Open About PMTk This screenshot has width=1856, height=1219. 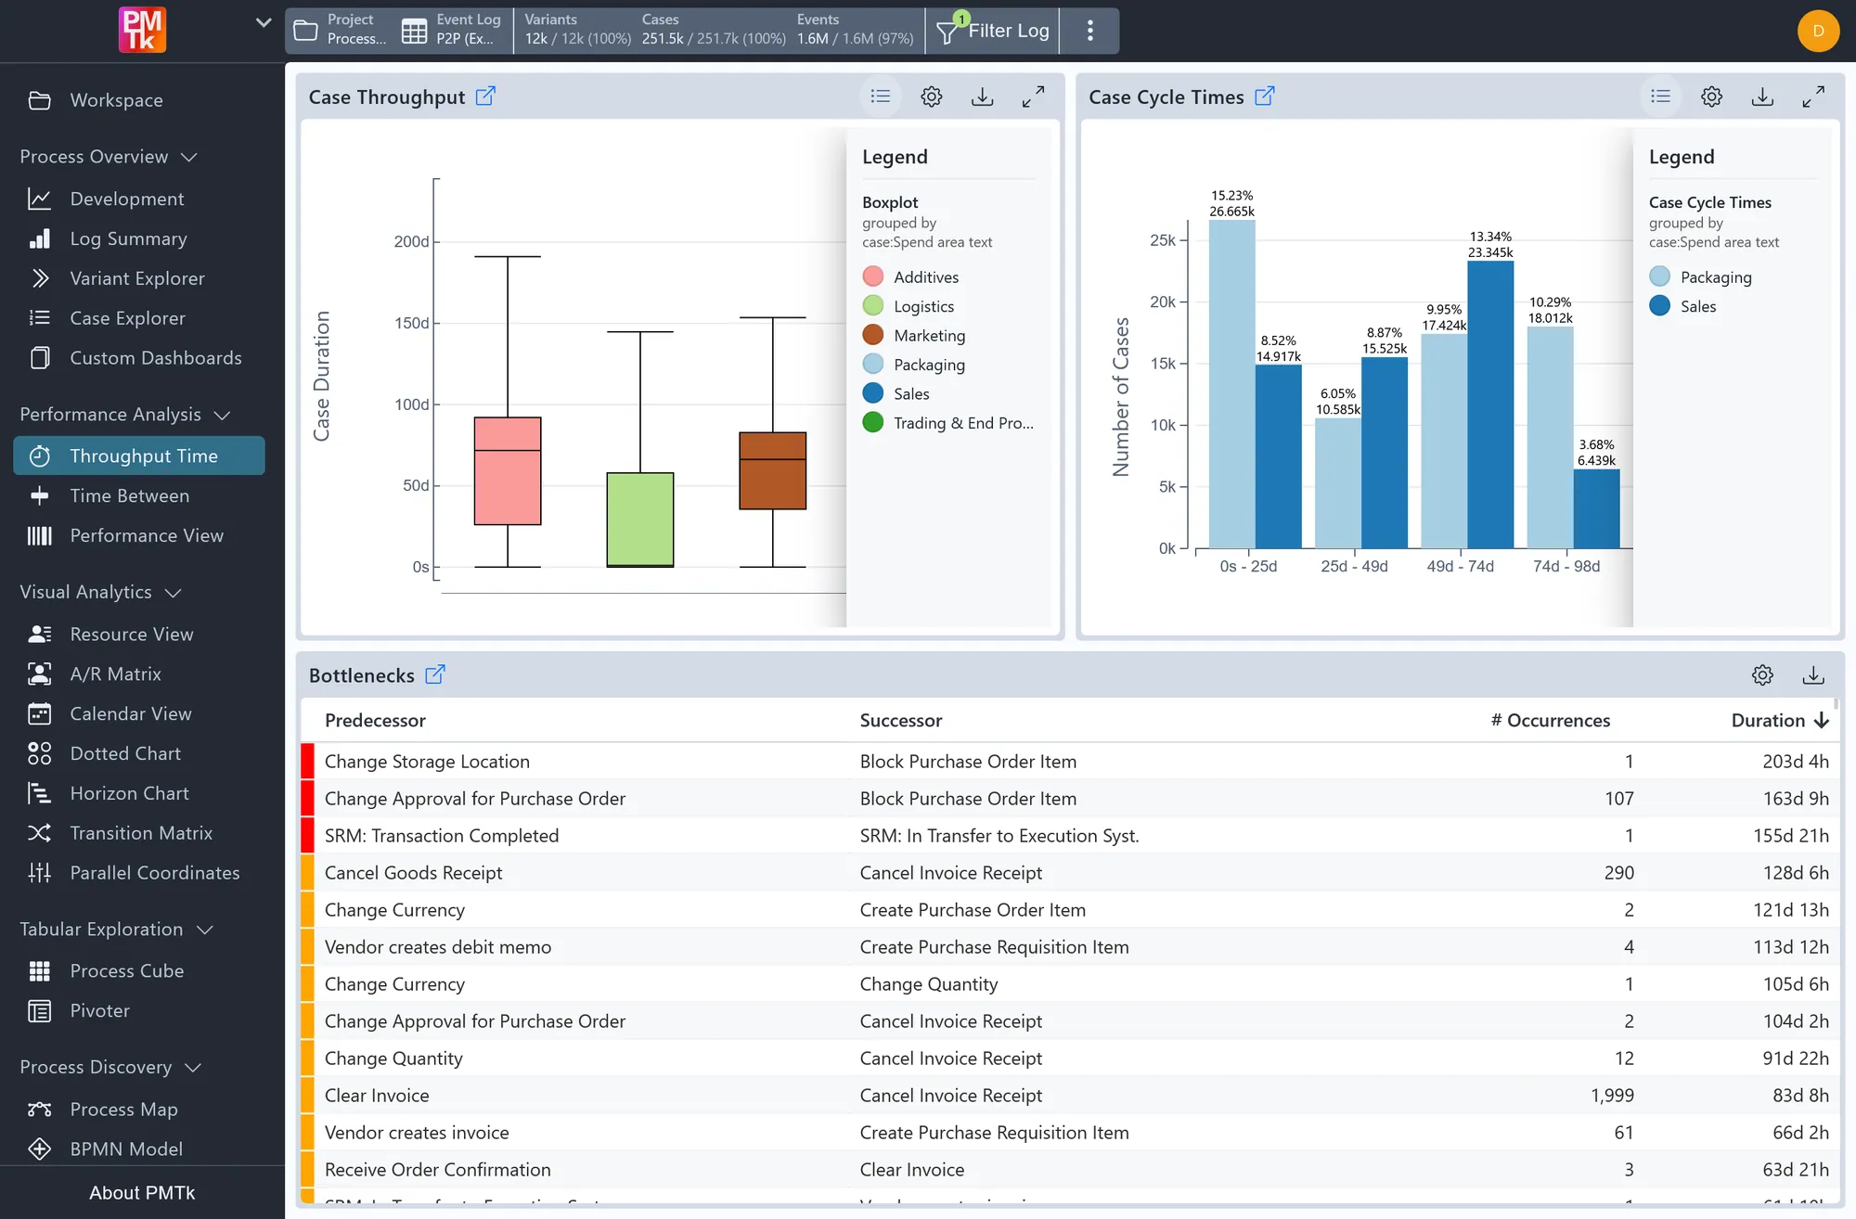(142, 1193)
